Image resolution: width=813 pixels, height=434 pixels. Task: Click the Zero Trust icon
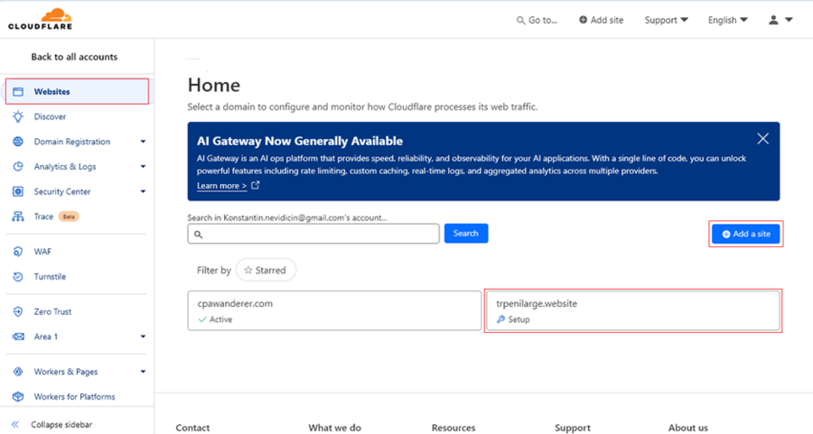pyautogui.click(x=18, y=312)
